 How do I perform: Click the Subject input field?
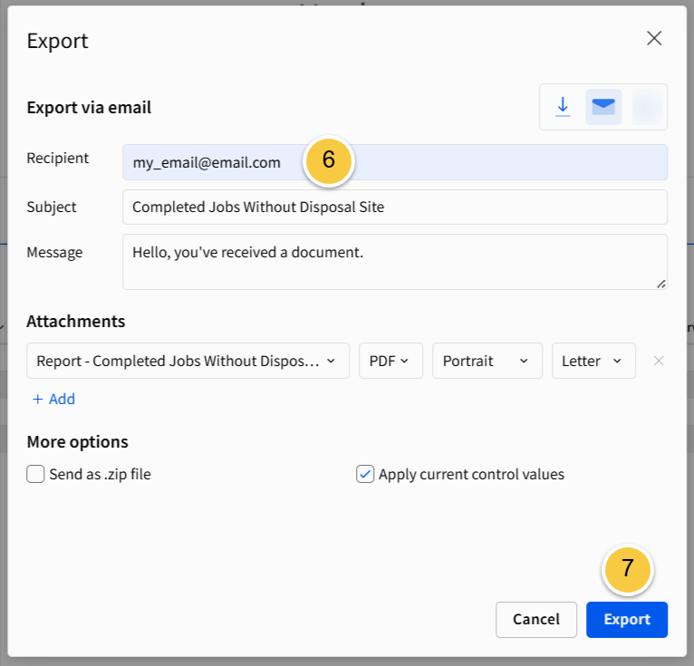395,208
